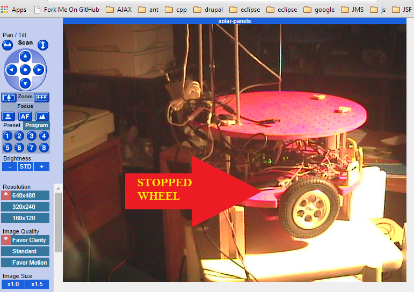
Task: Open Chrome Apps shortcut
Action: pos(14,10)
